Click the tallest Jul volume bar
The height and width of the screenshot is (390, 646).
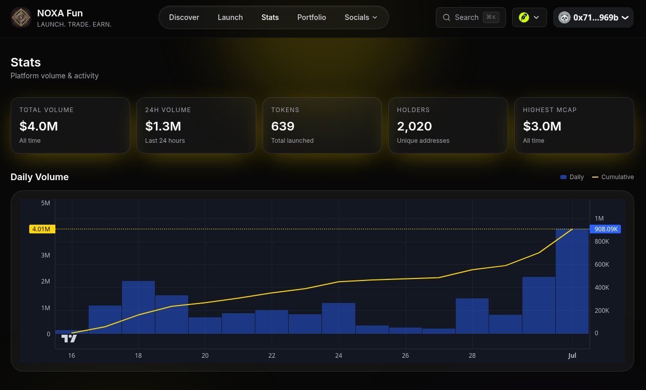coord(572,281)
